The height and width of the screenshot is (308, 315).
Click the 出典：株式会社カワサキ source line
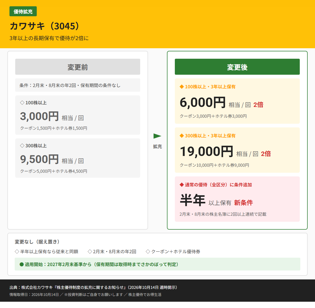tap(94, 287)
